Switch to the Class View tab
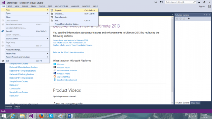 (x=195, y=103)
